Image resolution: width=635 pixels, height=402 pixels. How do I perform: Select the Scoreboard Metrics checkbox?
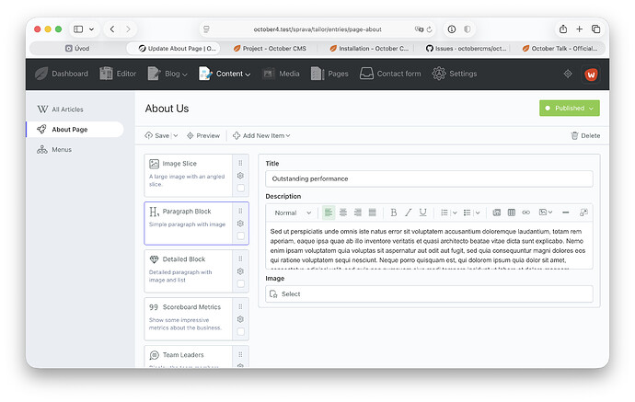click(x=240, y=331)
